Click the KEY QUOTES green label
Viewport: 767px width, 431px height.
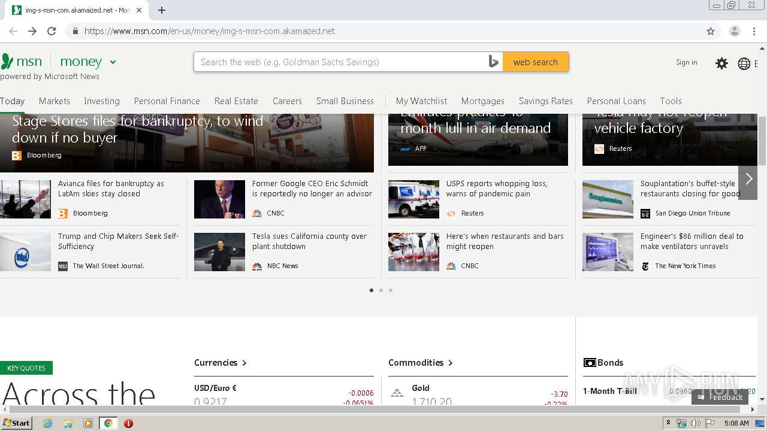coord(26,368)
